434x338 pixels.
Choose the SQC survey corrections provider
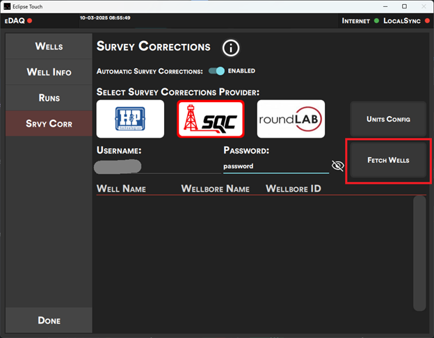[x=211, y=119]
